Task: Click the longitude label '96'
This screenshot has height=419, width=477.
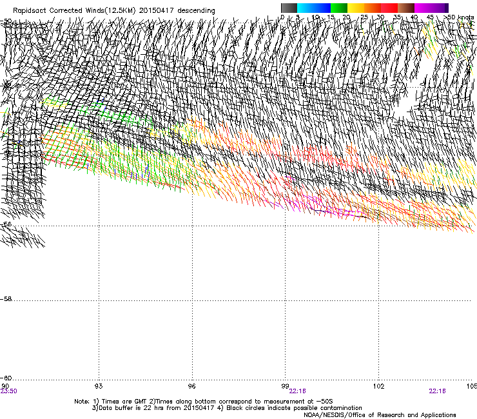Action: [x=191, y=386]
